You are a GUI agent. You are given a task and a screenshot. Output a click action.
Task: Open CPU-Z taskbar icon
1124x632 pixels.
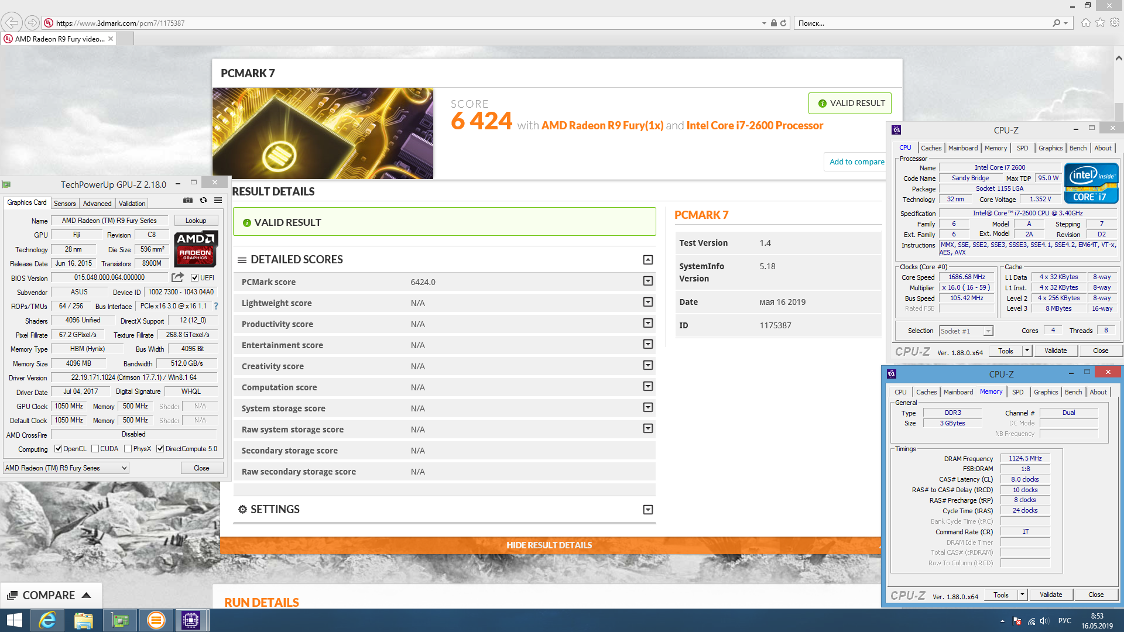point(191,620)
